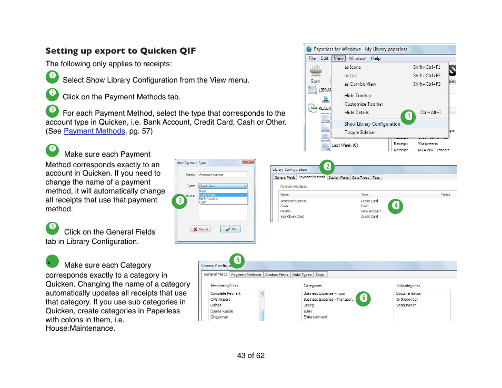502x388 pixels.
Task: Select Customize Toolbar in the View menu
Action: point(390,104)
